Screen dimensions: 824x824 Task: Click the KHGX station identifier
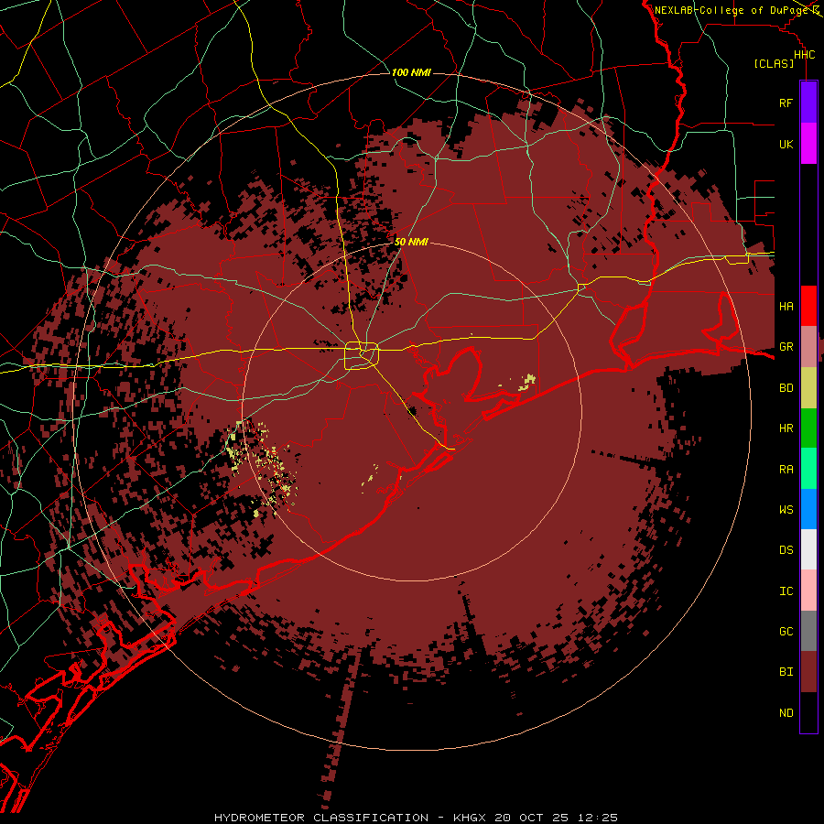(470, 818)
